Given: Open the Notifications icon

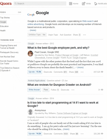Looking at the screenshot, I should pyautogui.click(x=96, y=4).
